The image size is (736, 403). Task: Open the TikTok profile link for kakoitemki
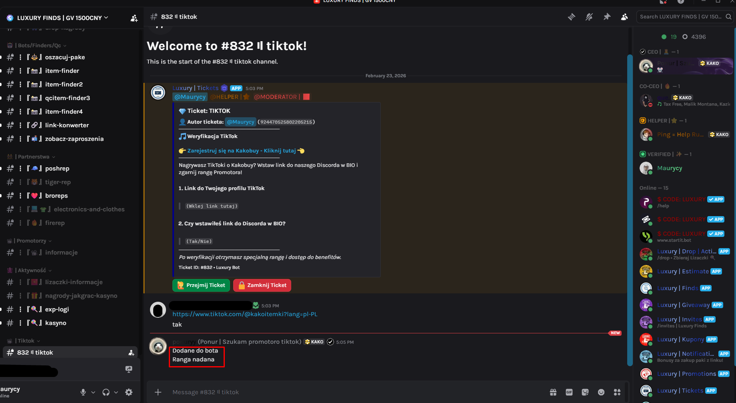(244, 314)
